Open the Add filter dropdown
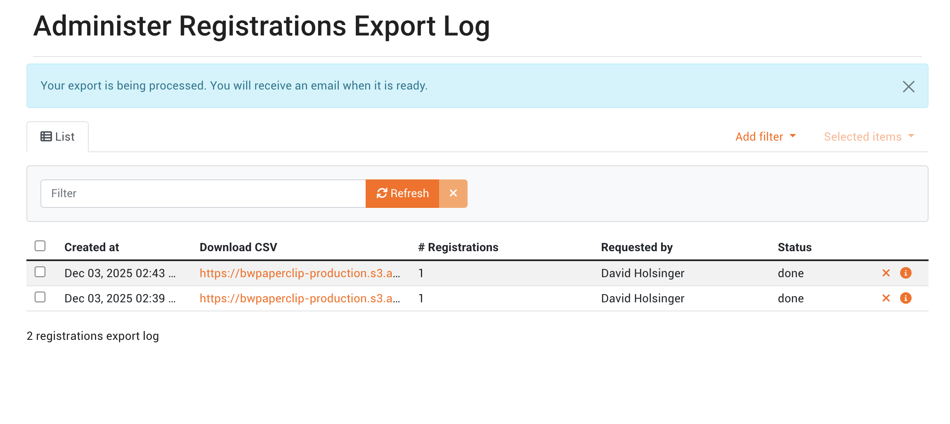 pos(765,137)
